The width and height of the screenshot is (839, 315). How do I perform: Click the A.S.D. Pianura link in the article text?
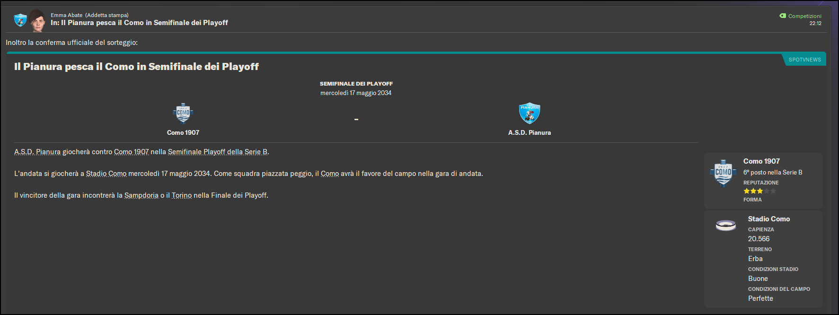tap(37, 152)
